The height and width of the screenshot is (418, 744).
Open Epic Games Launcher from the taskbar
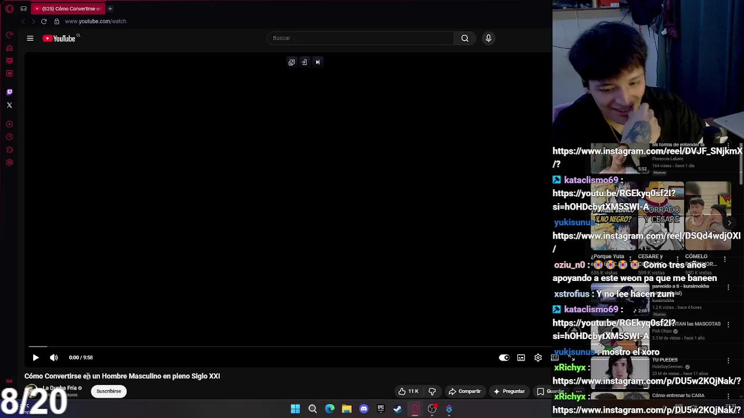coord(381,409)
